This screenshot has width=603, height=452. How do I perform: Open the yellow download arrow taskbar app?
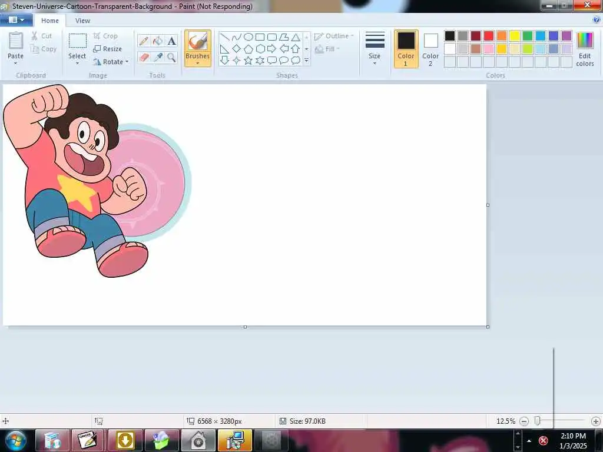[125, 440]
